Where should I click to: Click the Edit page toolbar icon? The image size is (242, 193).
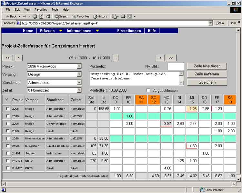tap(130, 16)
